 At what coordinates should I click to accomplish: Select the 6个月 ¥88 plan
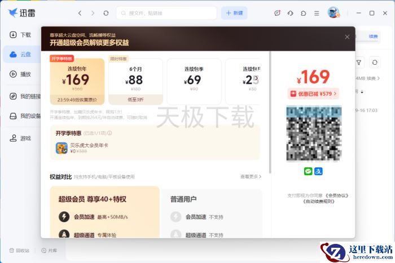pyautogui.click(x=135, y=82)
